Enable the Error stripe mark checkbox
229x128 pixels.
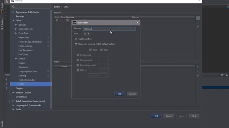coord(78,65)
